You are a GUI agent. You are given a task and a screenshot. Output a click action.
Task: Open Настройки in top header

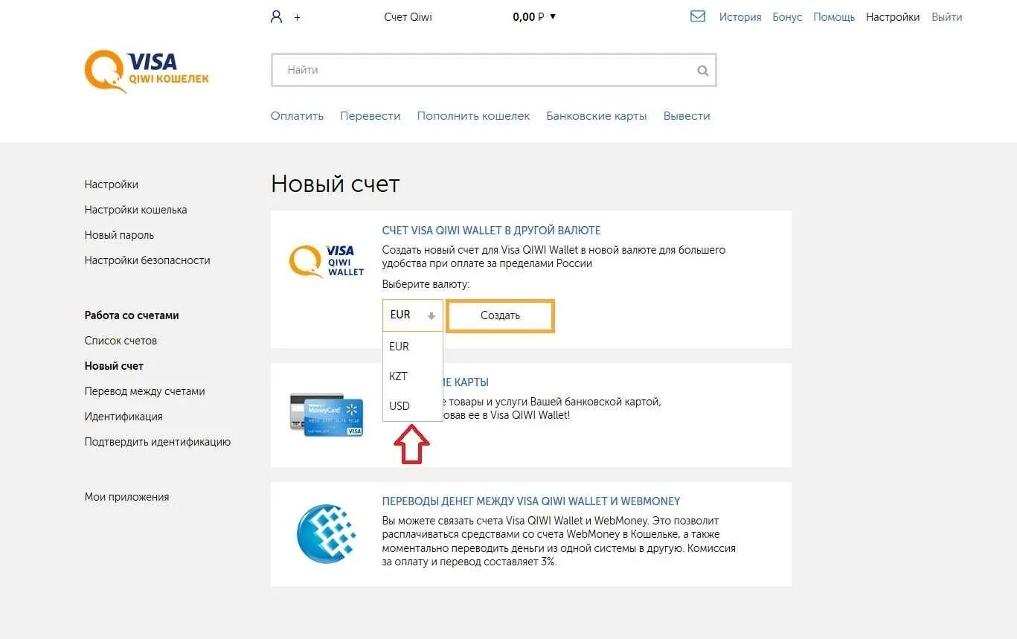pyautogui.click(x=893, y=17)
